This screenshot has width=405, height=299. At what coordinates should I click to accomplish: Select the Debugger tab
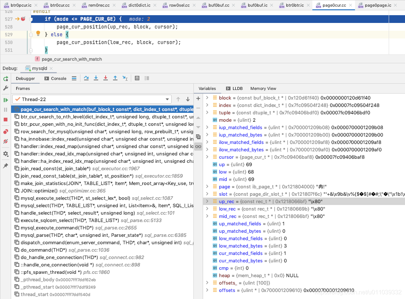(25, 78)
